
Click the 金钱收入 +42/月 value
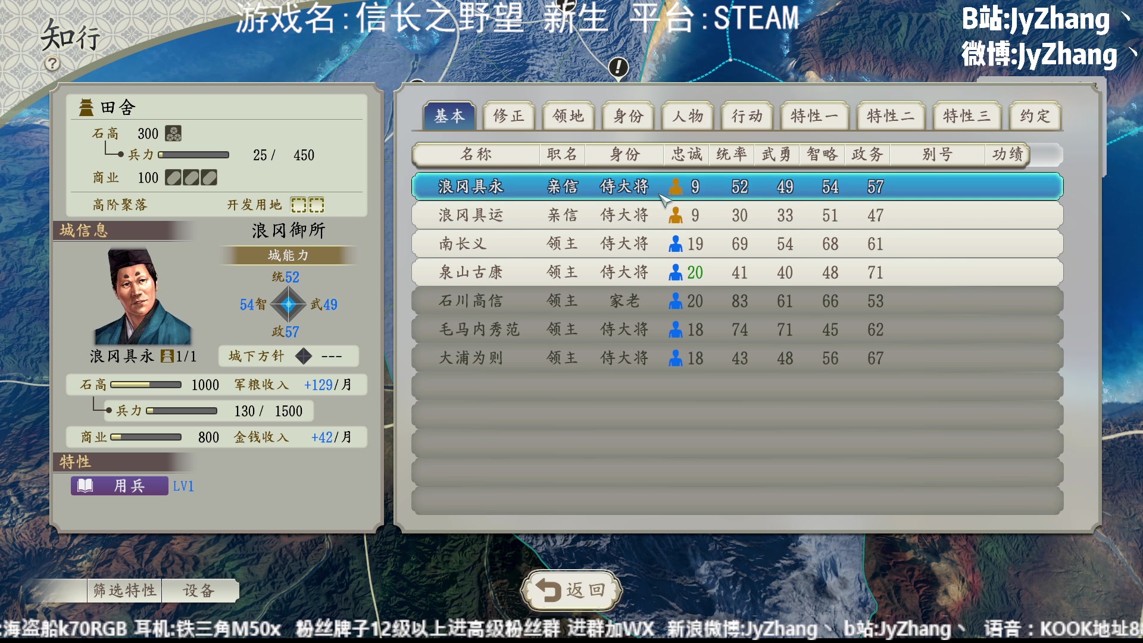[331, 438]
